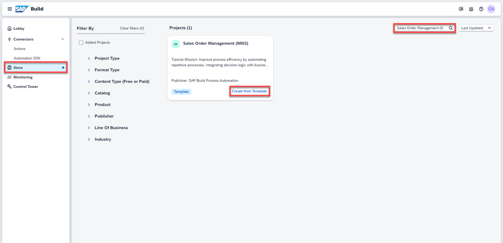Click the Monitoring chart icon
The height and width of the screenshot is (243, 503).
(9, 77)
